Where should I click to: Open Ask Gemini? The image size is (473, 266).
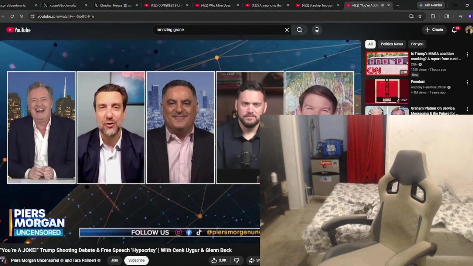pos(431,5)
